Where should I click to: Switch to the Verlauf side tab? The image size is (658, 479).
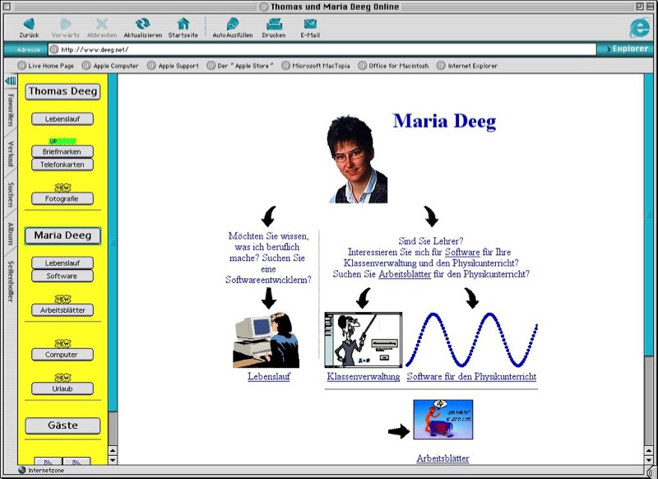(x=11, y=154)
